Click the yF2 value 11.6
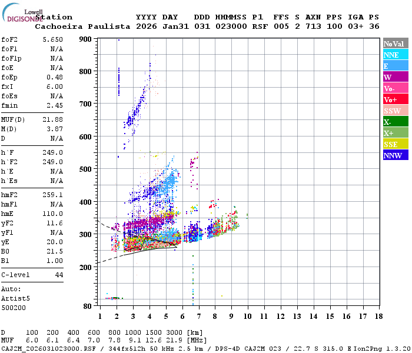 coord(55,223)
